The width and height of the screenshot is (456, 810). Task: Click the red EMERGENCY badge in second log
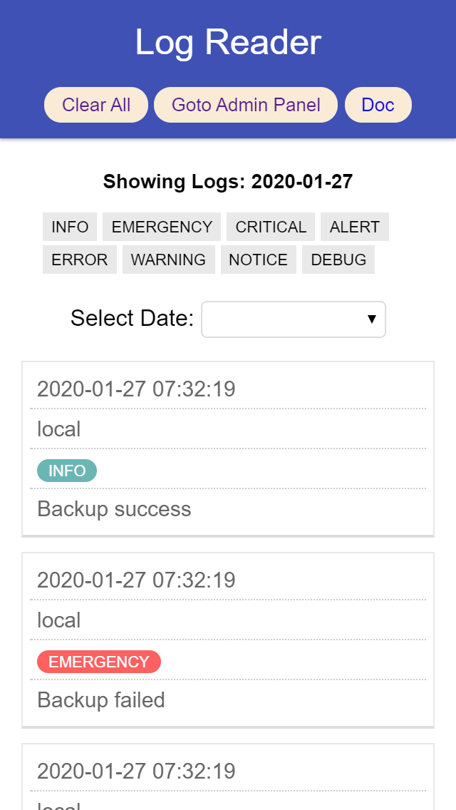click(x=99, y=662)
